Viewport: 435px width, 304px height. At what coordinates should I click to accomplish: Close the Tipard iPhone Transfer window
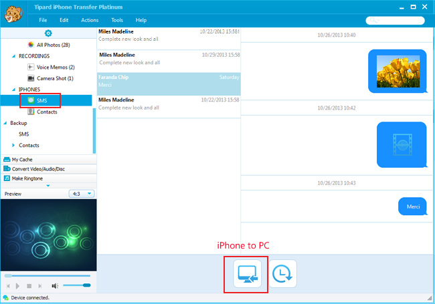pyautogui.click(x=425, y=7)
